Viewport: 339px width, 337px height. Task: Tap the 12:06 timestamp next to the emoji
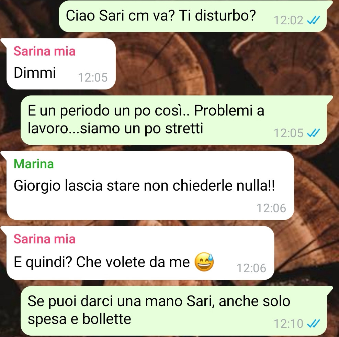point(251,268)
